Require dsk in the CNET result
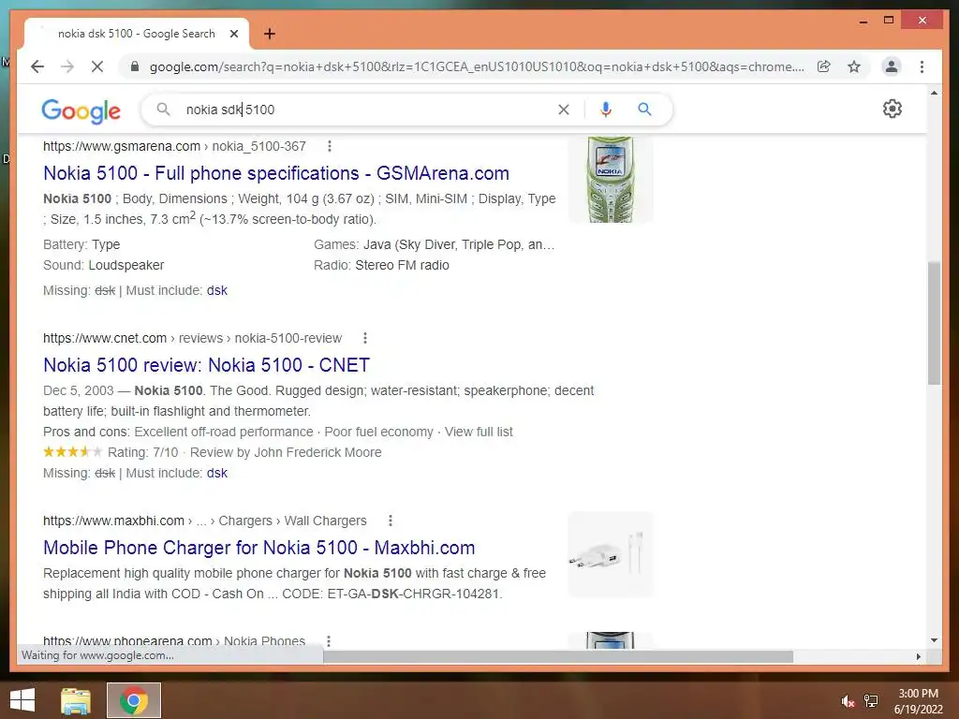959x719 pixels. (x=216, y=473)
